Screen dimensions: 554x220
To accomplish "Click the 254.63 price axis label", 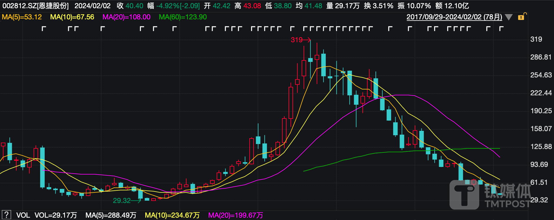I will pyautogui.click(x=541, y=75).
